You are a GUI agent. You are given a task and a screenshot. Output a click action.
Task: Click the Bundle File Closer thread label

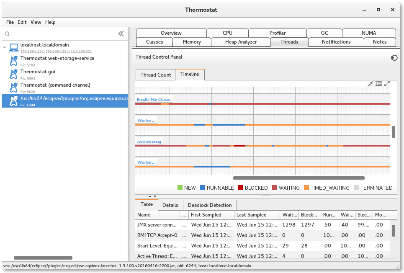(x=154, y=100)
